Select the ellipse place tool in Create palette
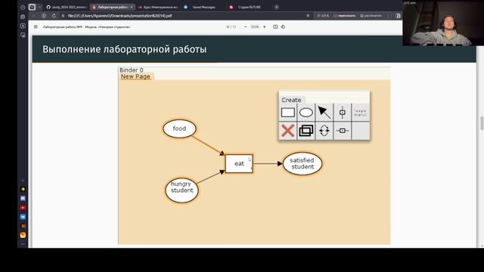The height and width of the screenshot is (272, 484). coord(306,113)
